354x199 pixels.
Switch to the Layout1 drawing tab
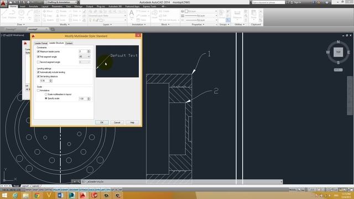25,186
